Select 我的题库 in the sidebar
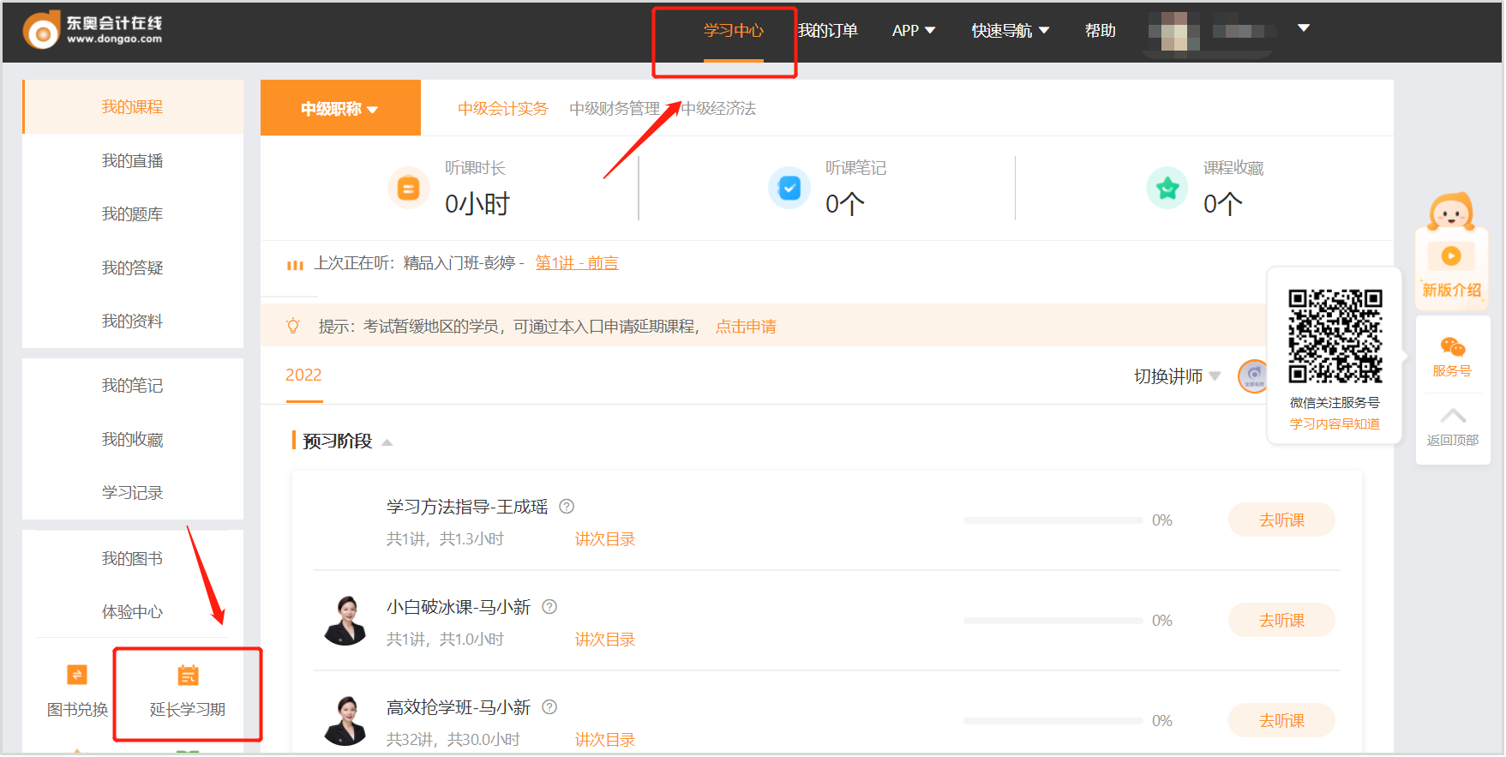The height and width of the screenshot is (757, 1506). pos(132,214)
